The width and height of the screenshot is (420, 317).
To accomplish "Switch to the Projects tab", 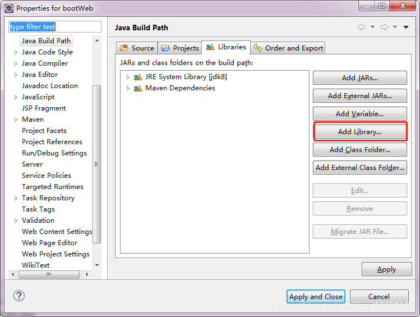I will click(x=180, y=48).
